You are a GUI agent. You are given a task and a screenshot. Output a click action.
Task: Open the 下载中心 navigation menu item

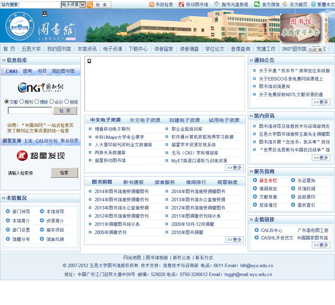(138, 49)
